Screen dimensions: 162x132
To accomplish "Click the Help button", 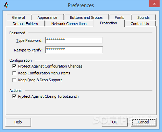I will click(18, 122).
